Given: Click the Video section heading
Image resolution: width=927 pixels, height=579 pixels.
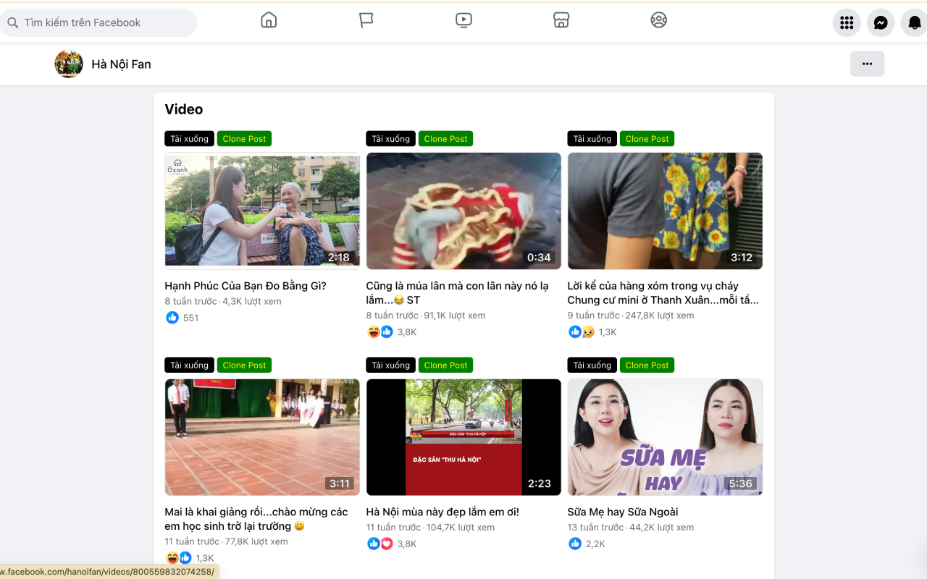Looking at the screenshot, I should [184, 109].
